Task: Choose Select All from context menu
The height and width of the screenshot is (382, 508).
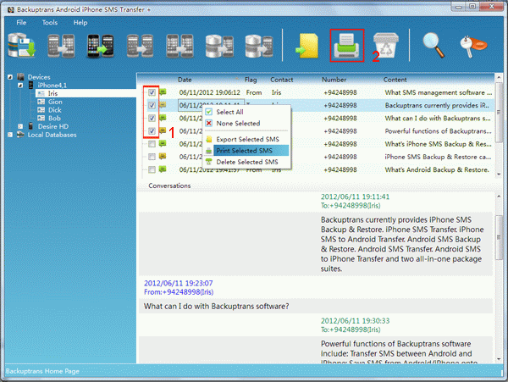Action: tap(247, 112)
